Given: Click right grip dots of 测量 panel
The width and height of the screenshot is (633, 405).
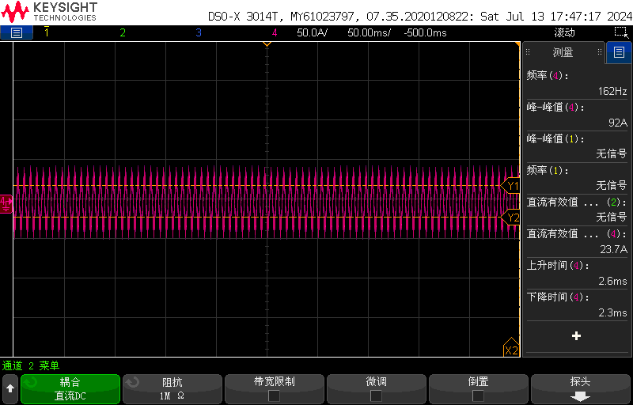Looking at the screenshot, I should (x=600, y=52).
